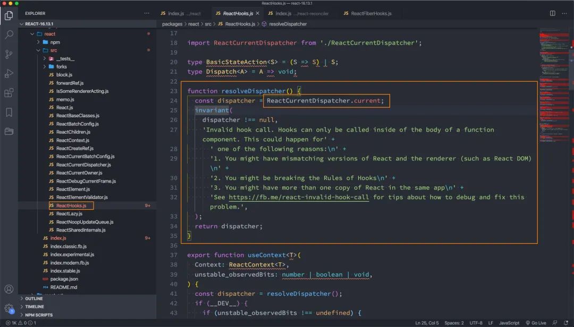Open index.js under the react folder

(x=58, y=238)
